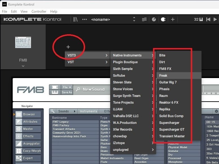Expand the VST submenu
The height and width of the screenshot is (164, 219).
[87, 62]
